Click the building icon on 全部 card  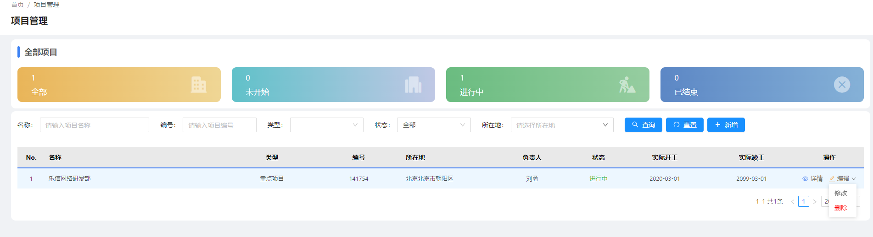[198, 85]
